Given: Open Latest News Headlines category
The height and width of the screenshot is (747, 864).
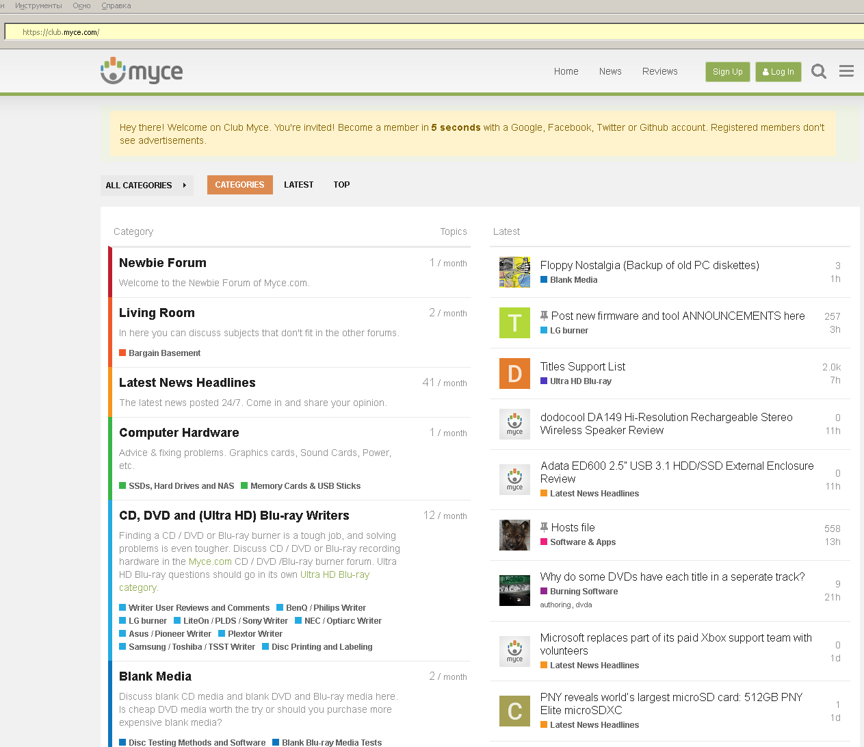Looking at the screenshot, I should point(187,383).
